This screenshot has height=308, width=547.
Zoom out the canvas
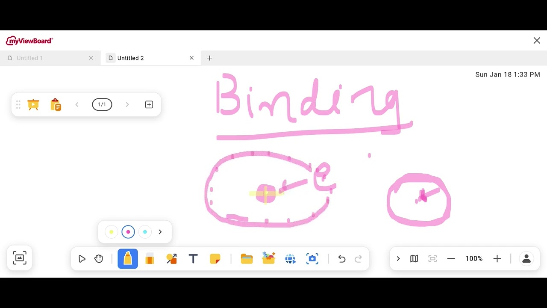click(x=451, y=259)
